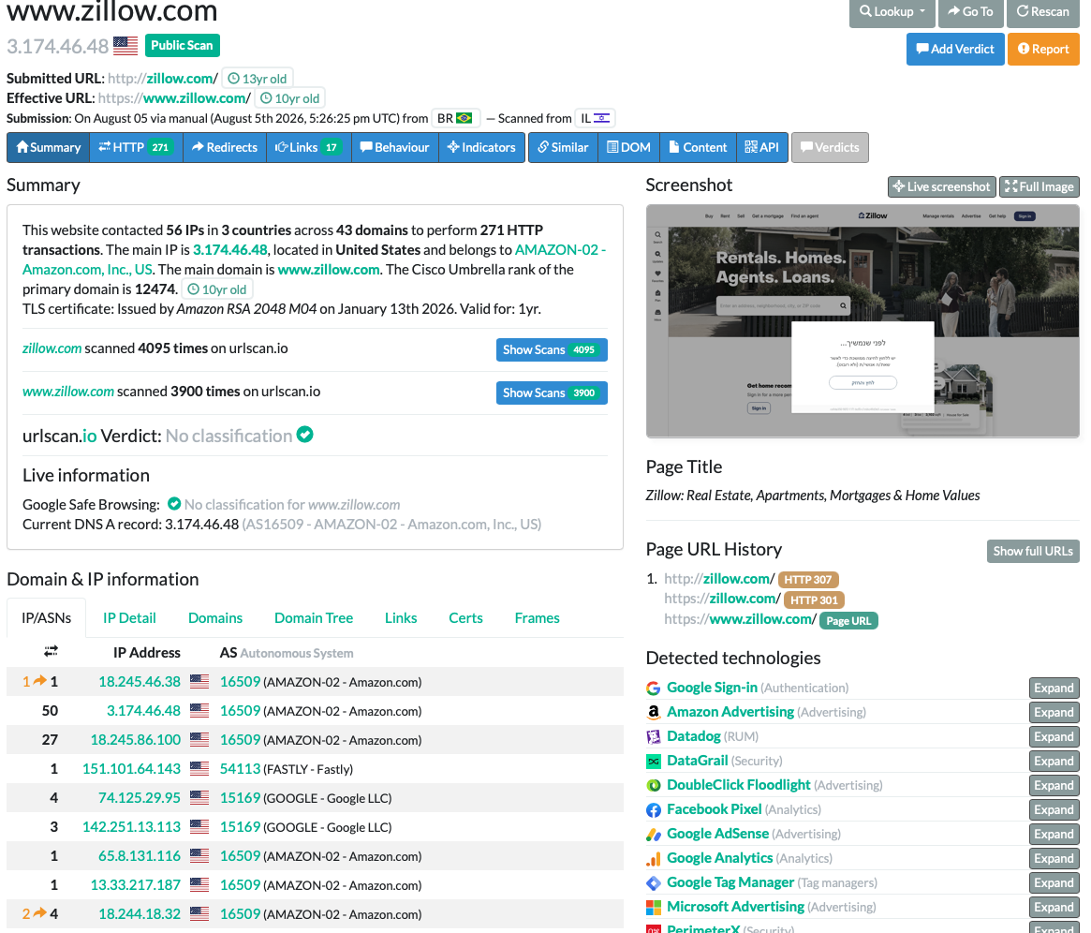Click the Google Tag Manager logo icon

click(654, 883)
